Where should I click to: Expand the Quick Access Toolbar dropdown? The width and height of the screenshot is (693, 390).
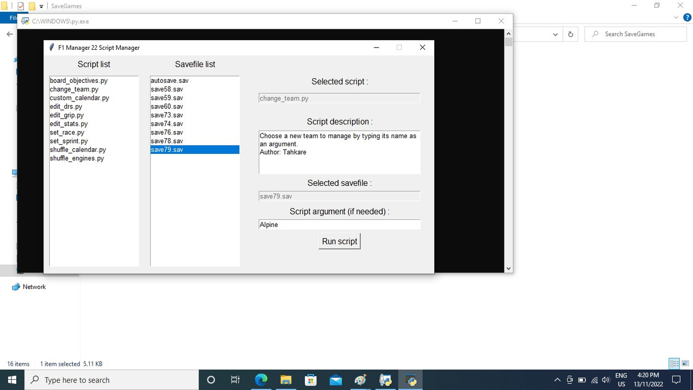click(40, 6)
